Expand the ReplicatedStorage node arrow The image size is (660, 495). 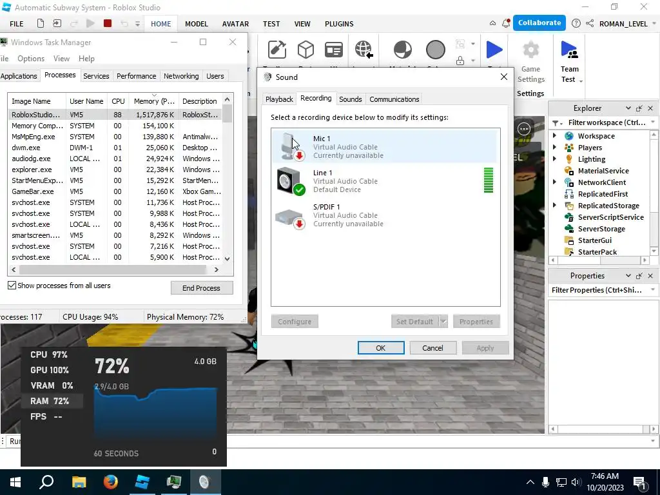555,205
